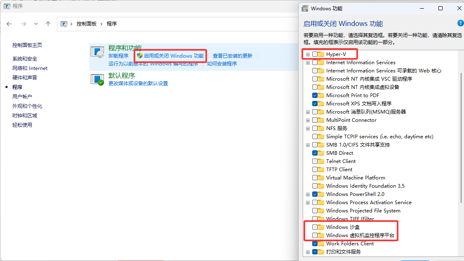This screenshot has height=261, width=464.
Task: Uncheck Microsoft Print to PDF
Action: (315, 96)
